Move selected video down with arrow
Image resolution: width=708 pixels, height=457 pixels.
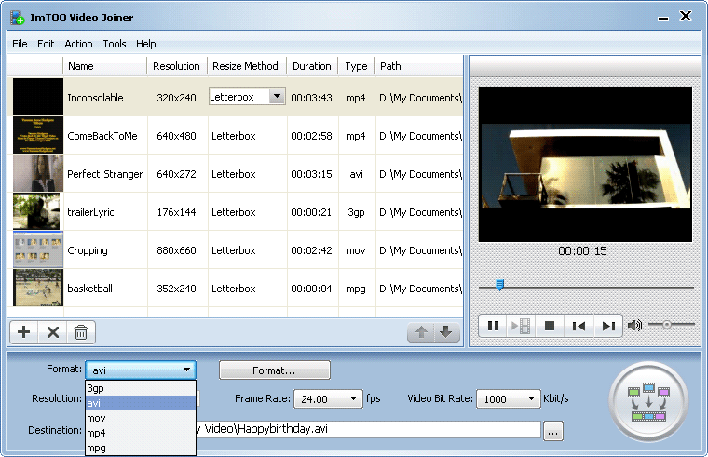click(x=446, y=333)
